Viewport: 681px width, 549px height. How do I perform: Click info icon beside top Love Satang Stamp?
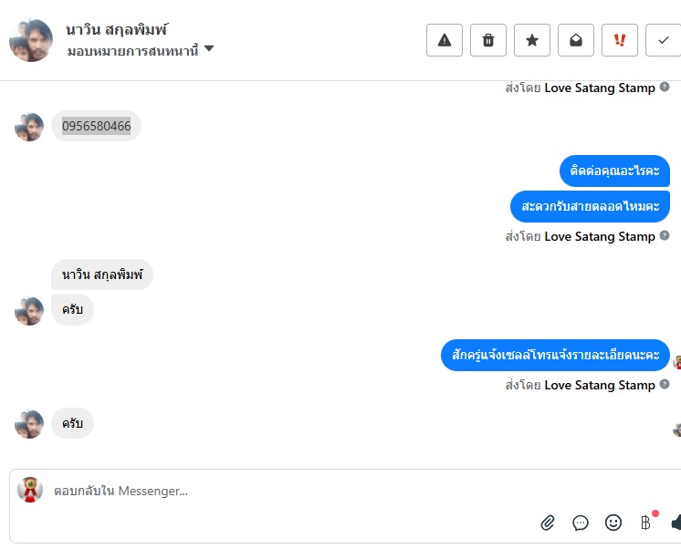(x=665, y=88)
